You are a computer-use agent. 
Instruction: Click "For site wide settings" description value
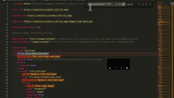pos(46,57)
